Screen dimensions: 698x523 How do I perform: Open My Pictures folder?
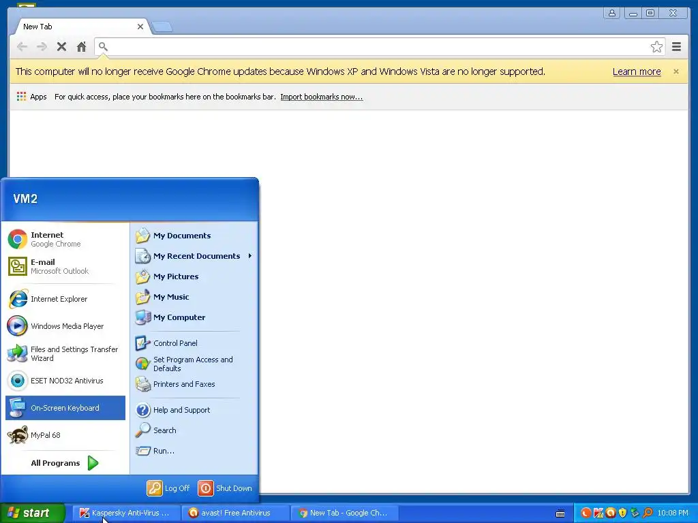194,276
